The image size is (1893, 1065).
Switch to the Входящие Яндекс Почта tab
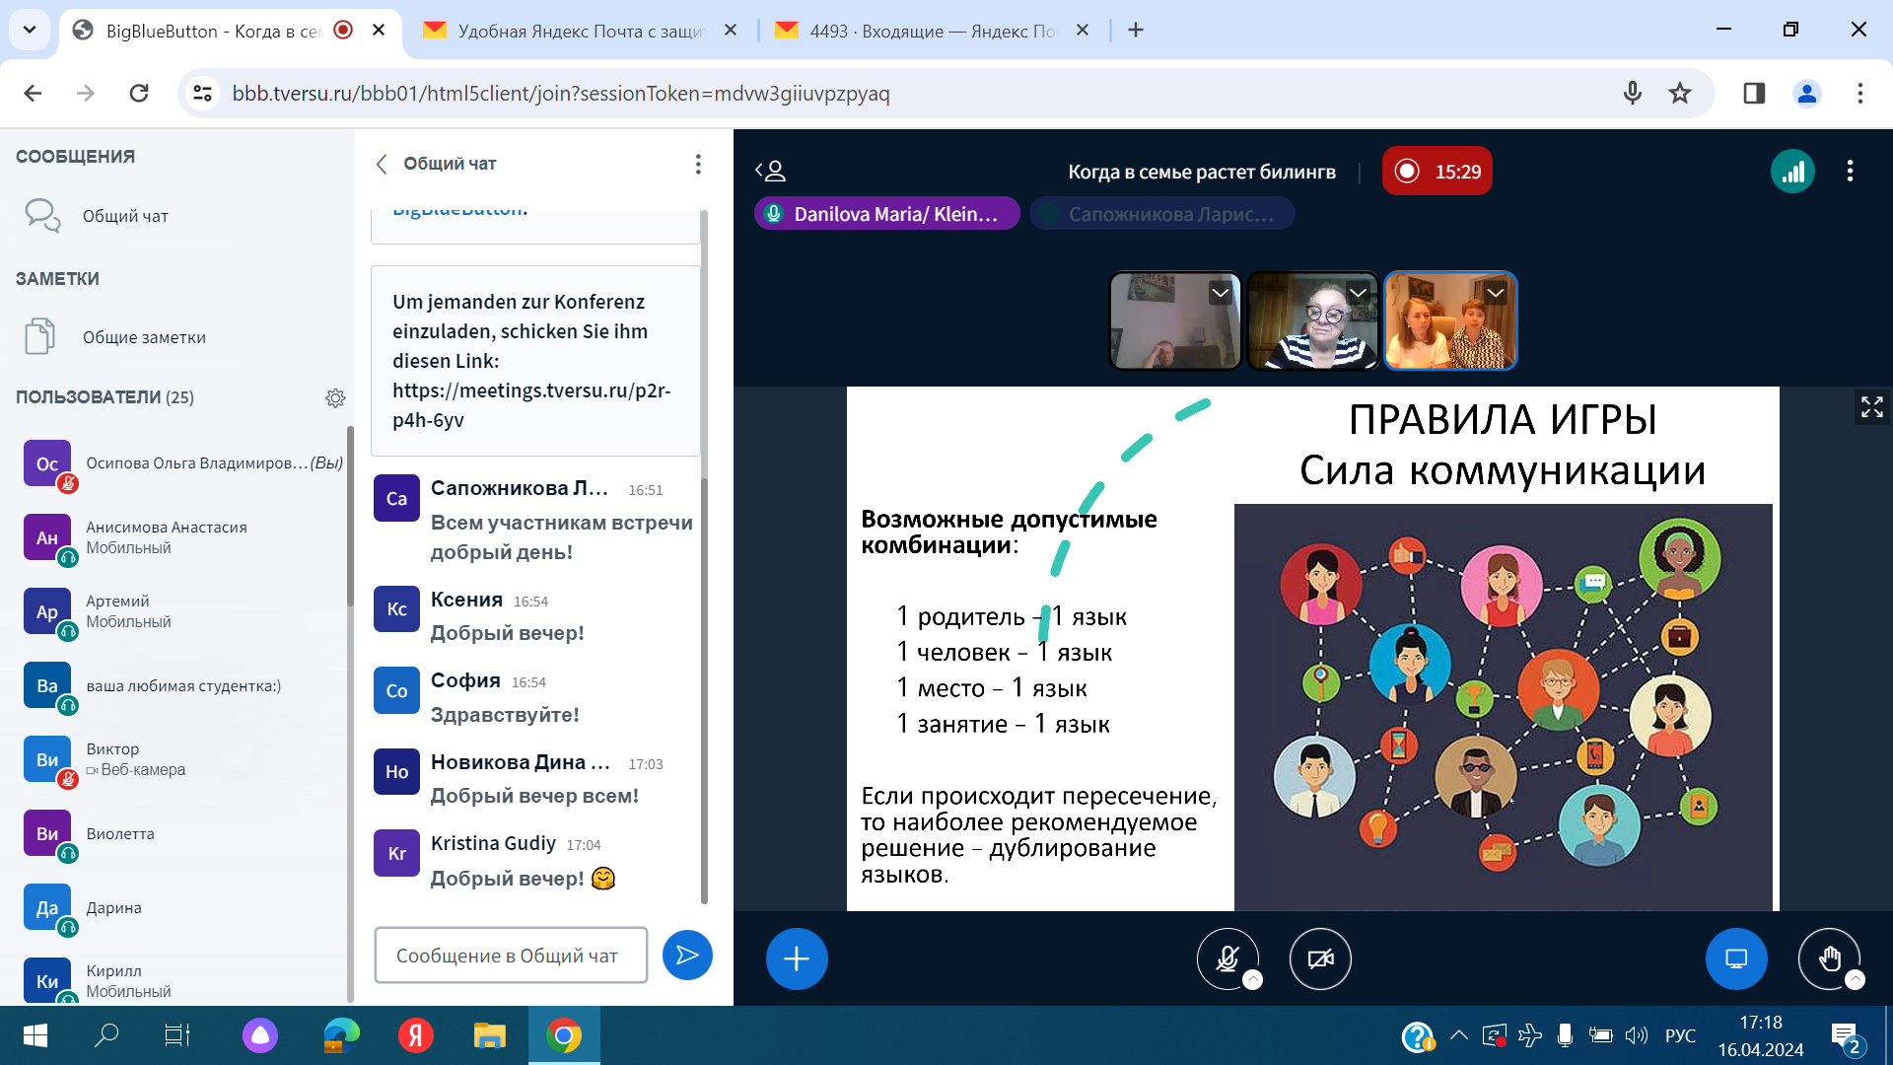point(931,31)
